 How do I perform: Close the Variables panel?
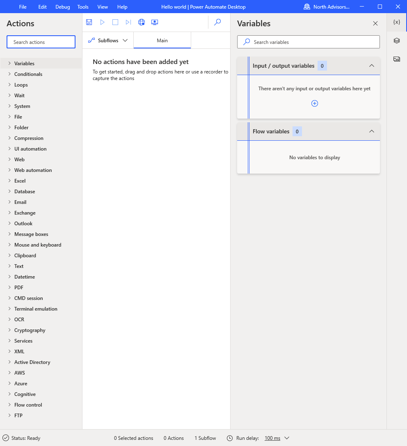pos(375,23)
